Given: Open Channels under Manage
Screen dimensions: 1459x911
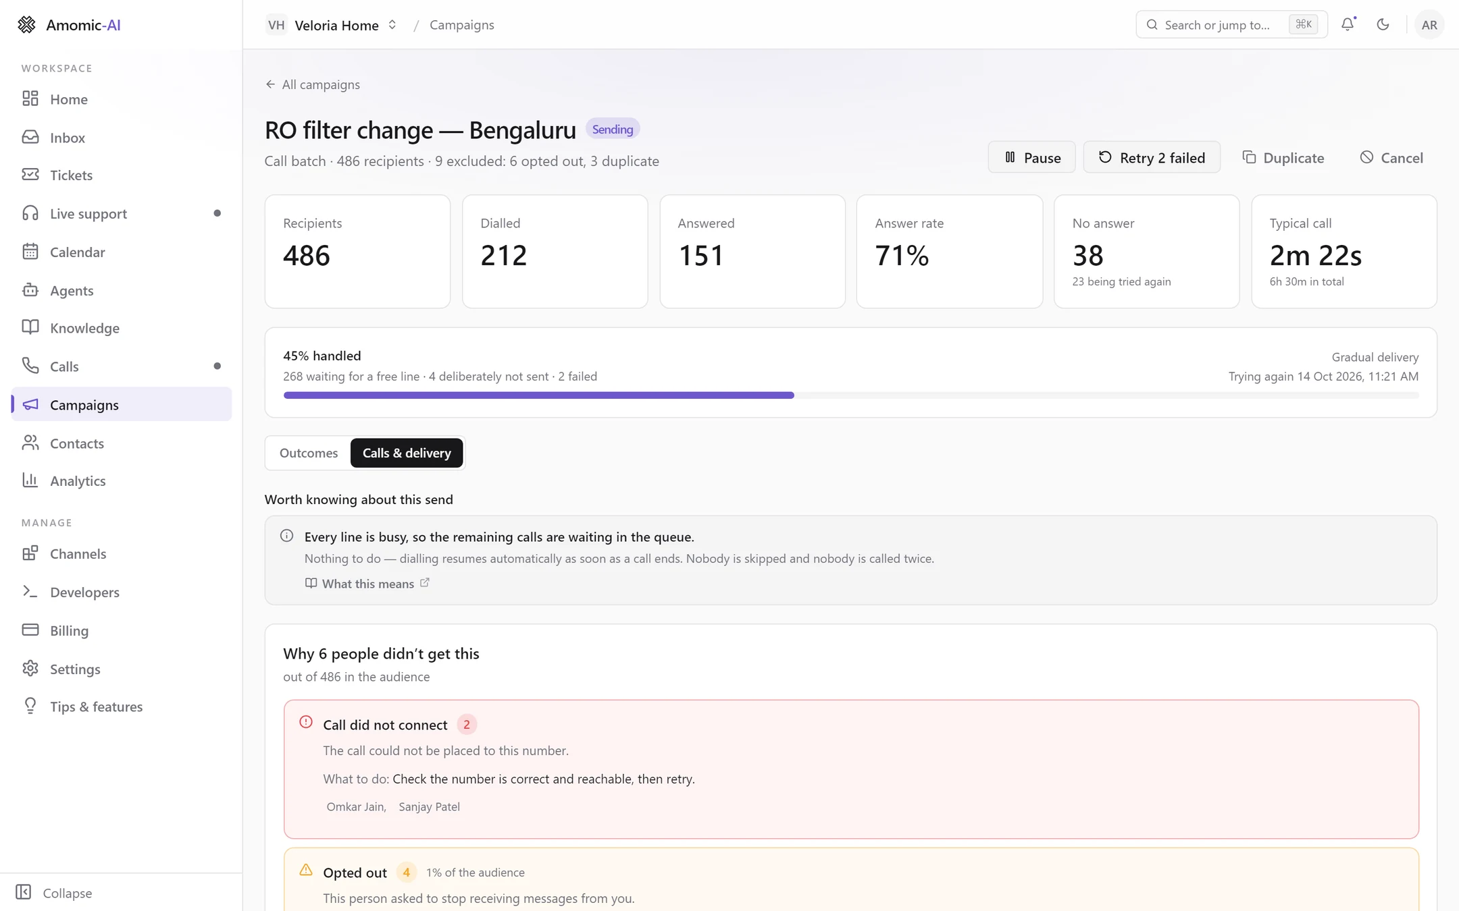Looking at the screenshot, I should pos(122,554).
